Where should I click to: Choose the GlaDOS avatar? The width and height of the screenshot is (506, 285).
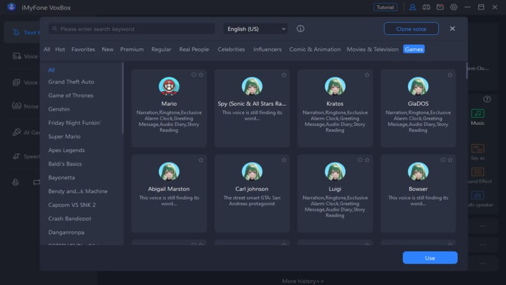pos(418,86)
